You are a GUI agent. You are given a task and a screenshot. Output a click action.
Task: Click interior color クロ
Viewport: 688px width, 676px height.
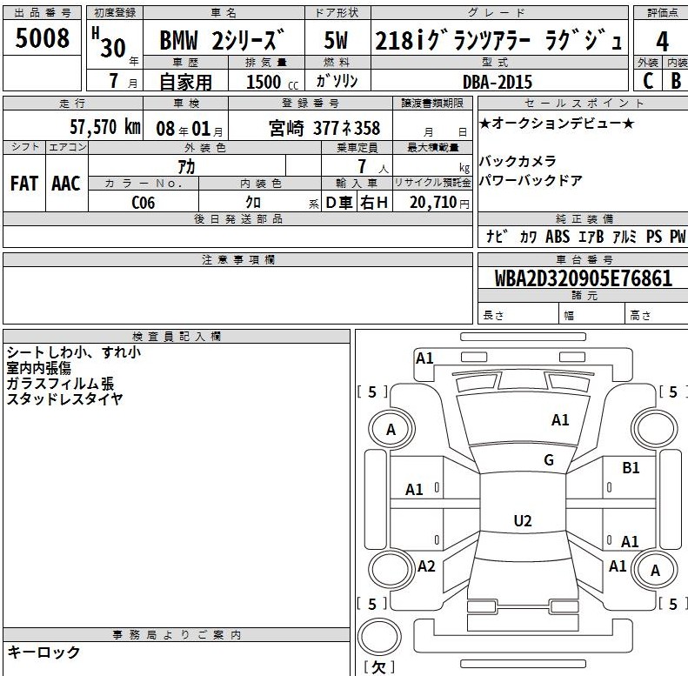(253, 203)
